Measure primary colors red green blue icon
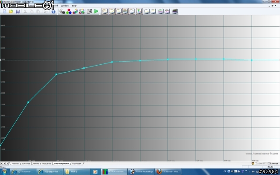 click(69, 11)
